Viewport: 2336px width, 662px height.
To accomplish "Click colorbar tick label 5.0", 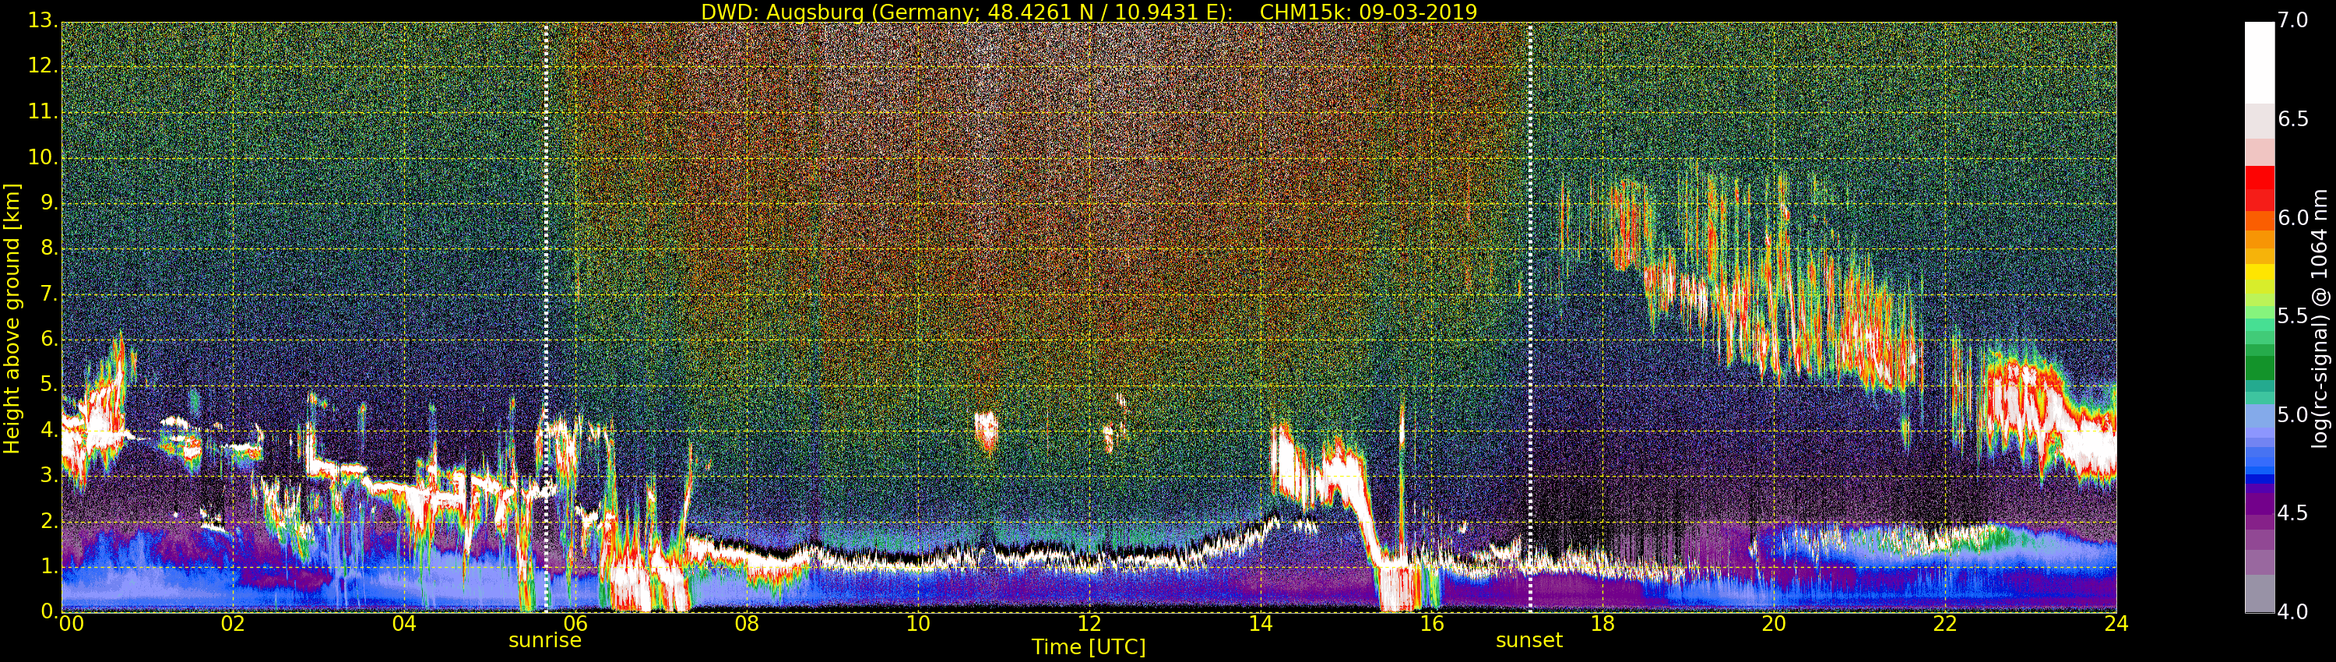I will tap(2292, 415).
